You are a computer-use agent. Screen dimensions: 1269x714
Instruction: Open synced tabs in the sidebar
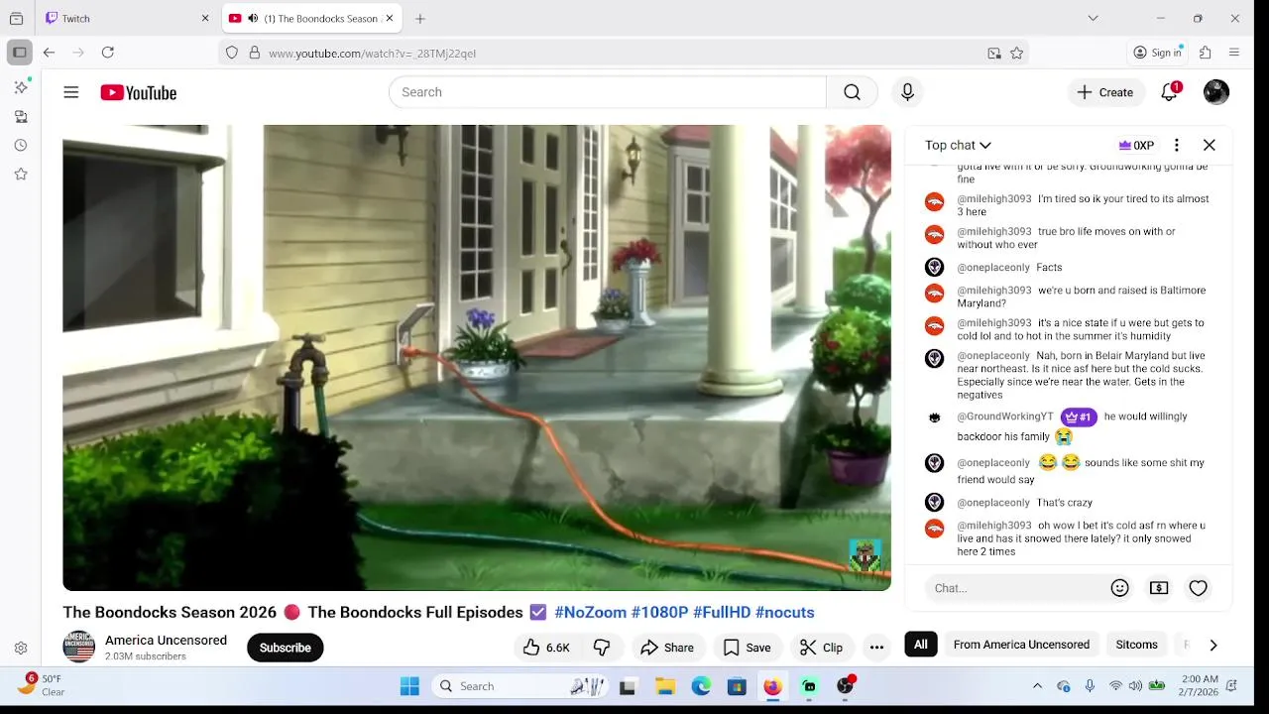click(x=21, y=116)
